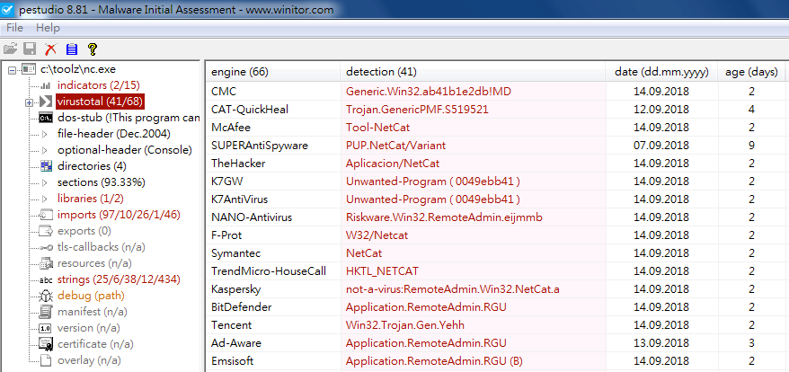Click the bug icon next to debug (path)
The height and width of the screenshot is (372, 789).
(x=46, y=296)
